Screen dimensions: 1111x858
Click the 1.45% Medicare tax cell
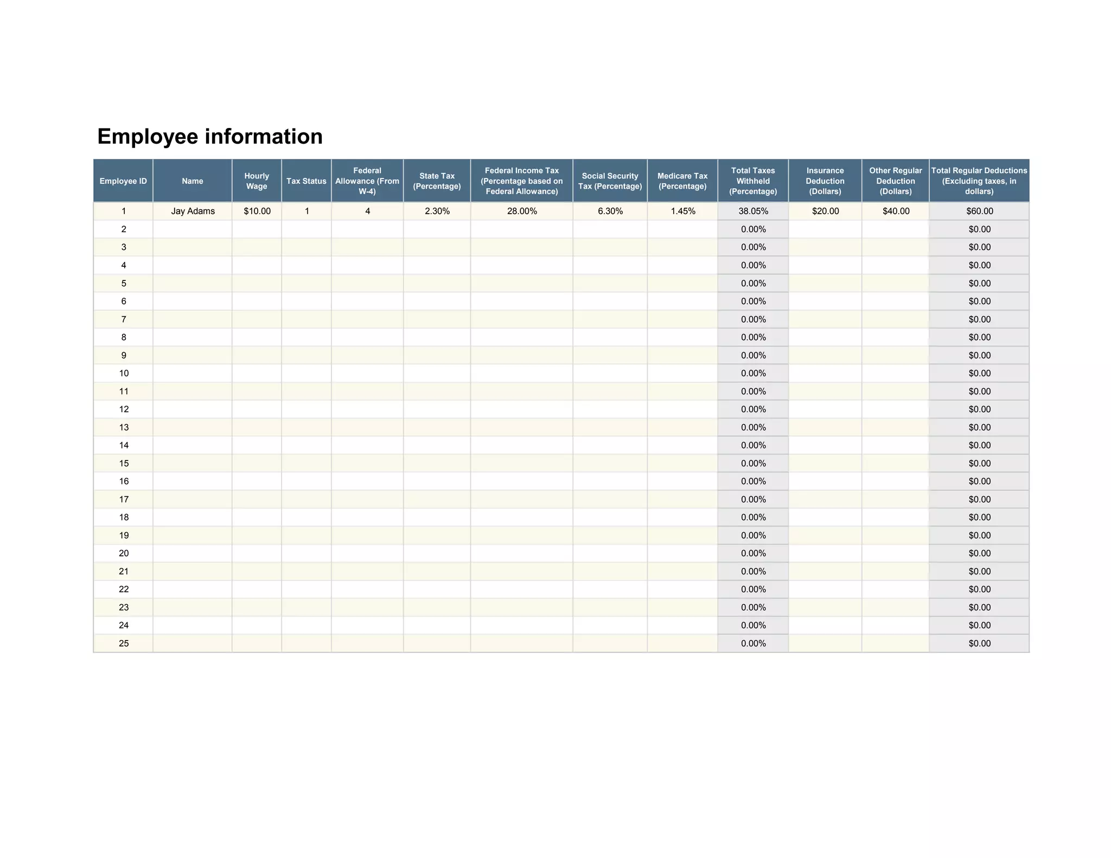tap(682, 211)
